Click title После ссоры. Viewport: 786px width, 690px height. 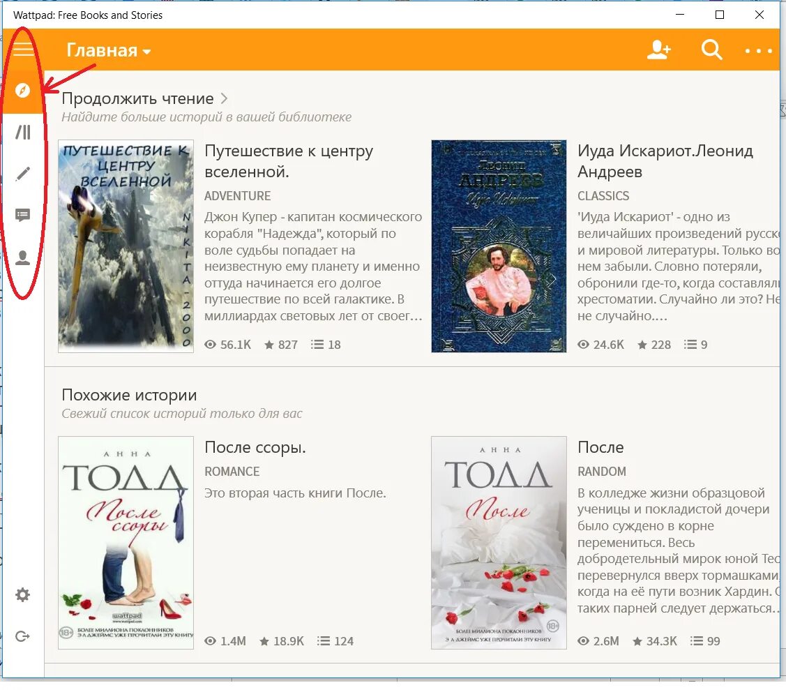(255, 447)
